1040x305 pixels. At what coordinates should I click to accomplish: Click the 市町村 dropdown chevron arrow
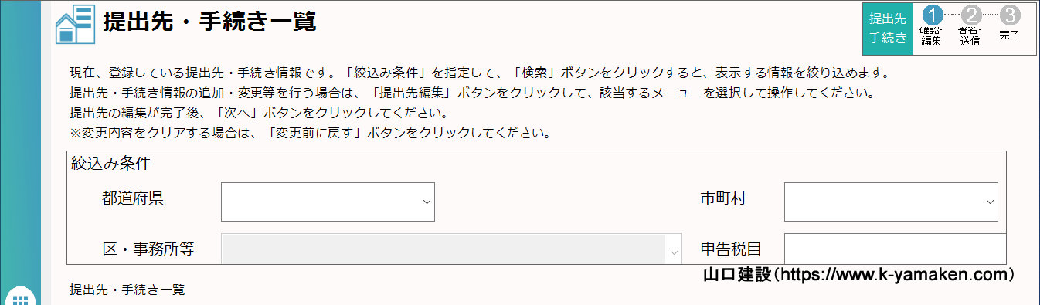click(x=989, y=202)
